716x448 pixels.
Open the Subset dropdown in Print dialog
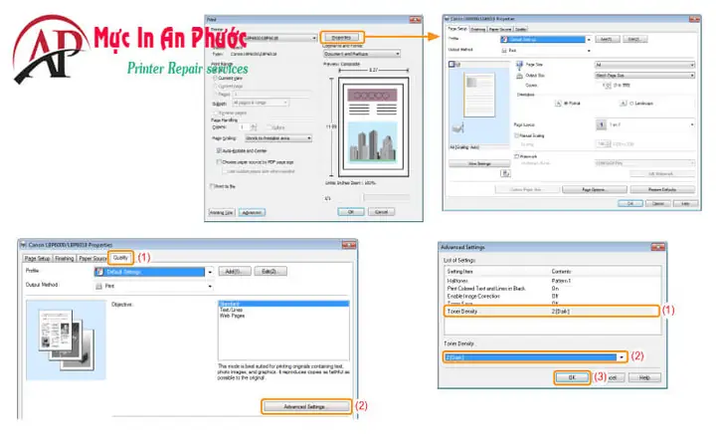(261, 103)
